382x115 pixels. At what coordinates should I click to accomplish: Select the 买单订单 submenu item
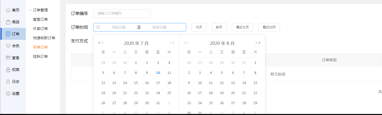click(40, 47)
